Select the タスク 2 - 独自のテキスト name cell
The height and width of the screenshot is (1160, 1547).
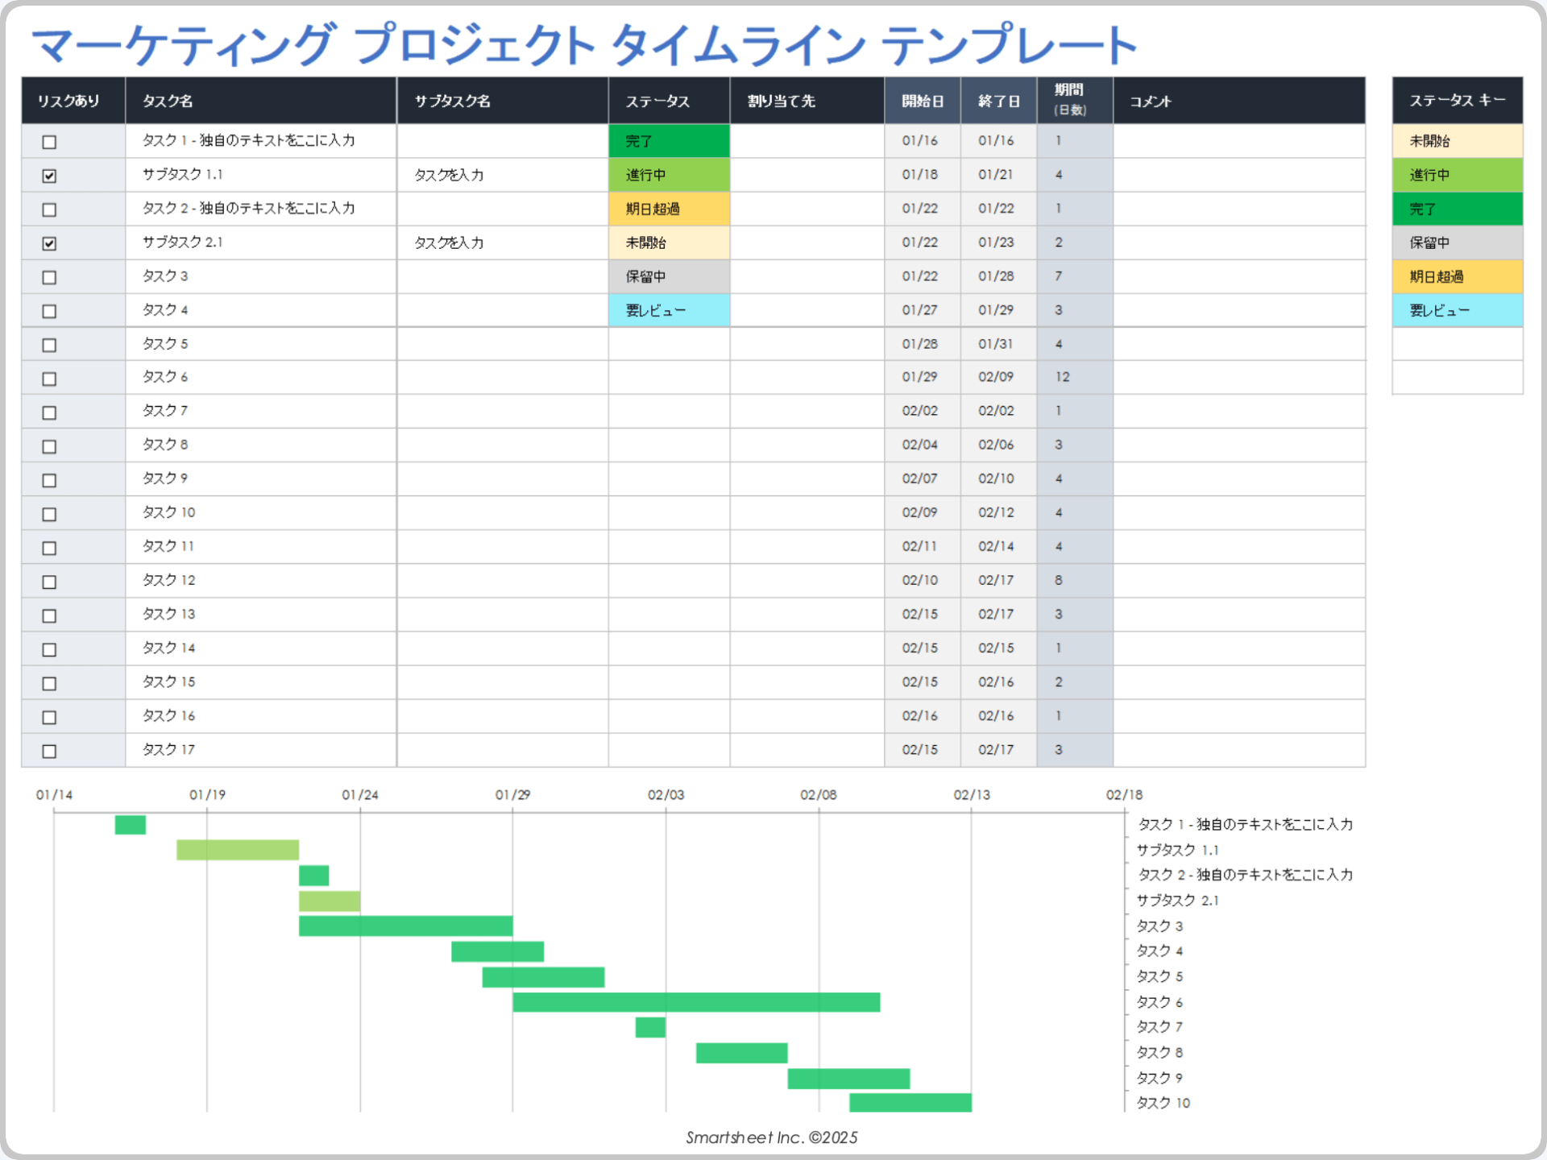(261, 209)
